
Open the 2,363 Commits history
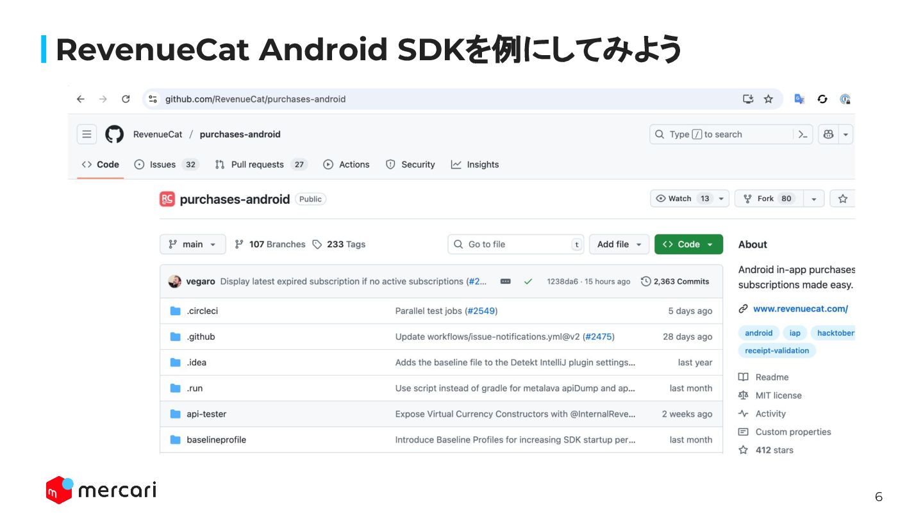[676, 281]
